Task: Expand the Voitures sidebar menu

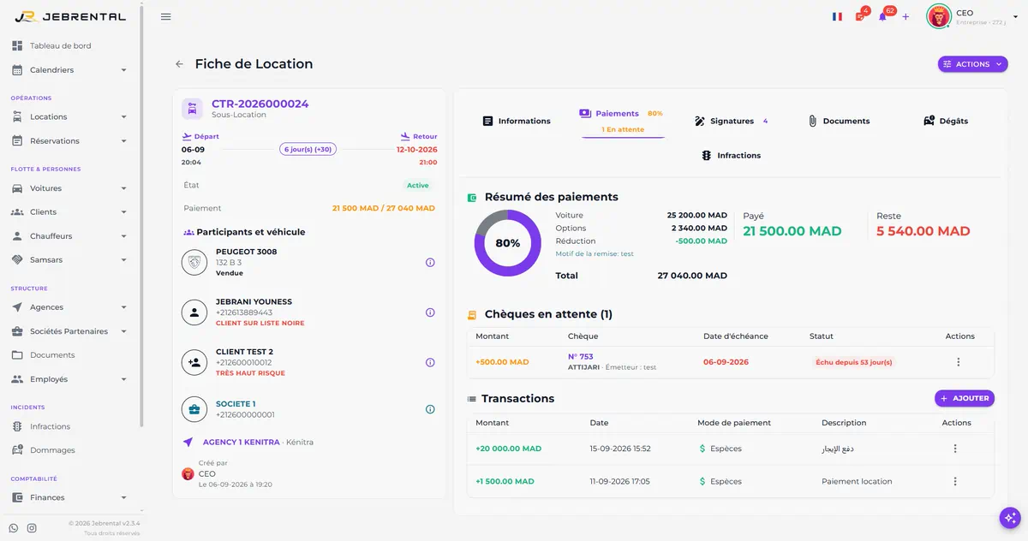Action: 69,188
